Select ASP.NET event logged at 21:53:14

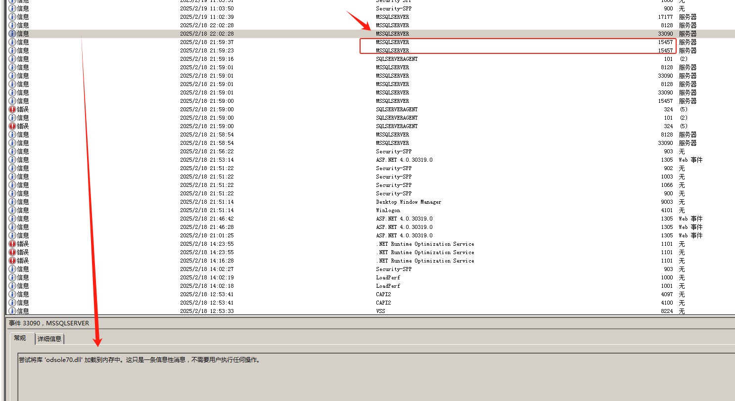[x=404, y=160]
